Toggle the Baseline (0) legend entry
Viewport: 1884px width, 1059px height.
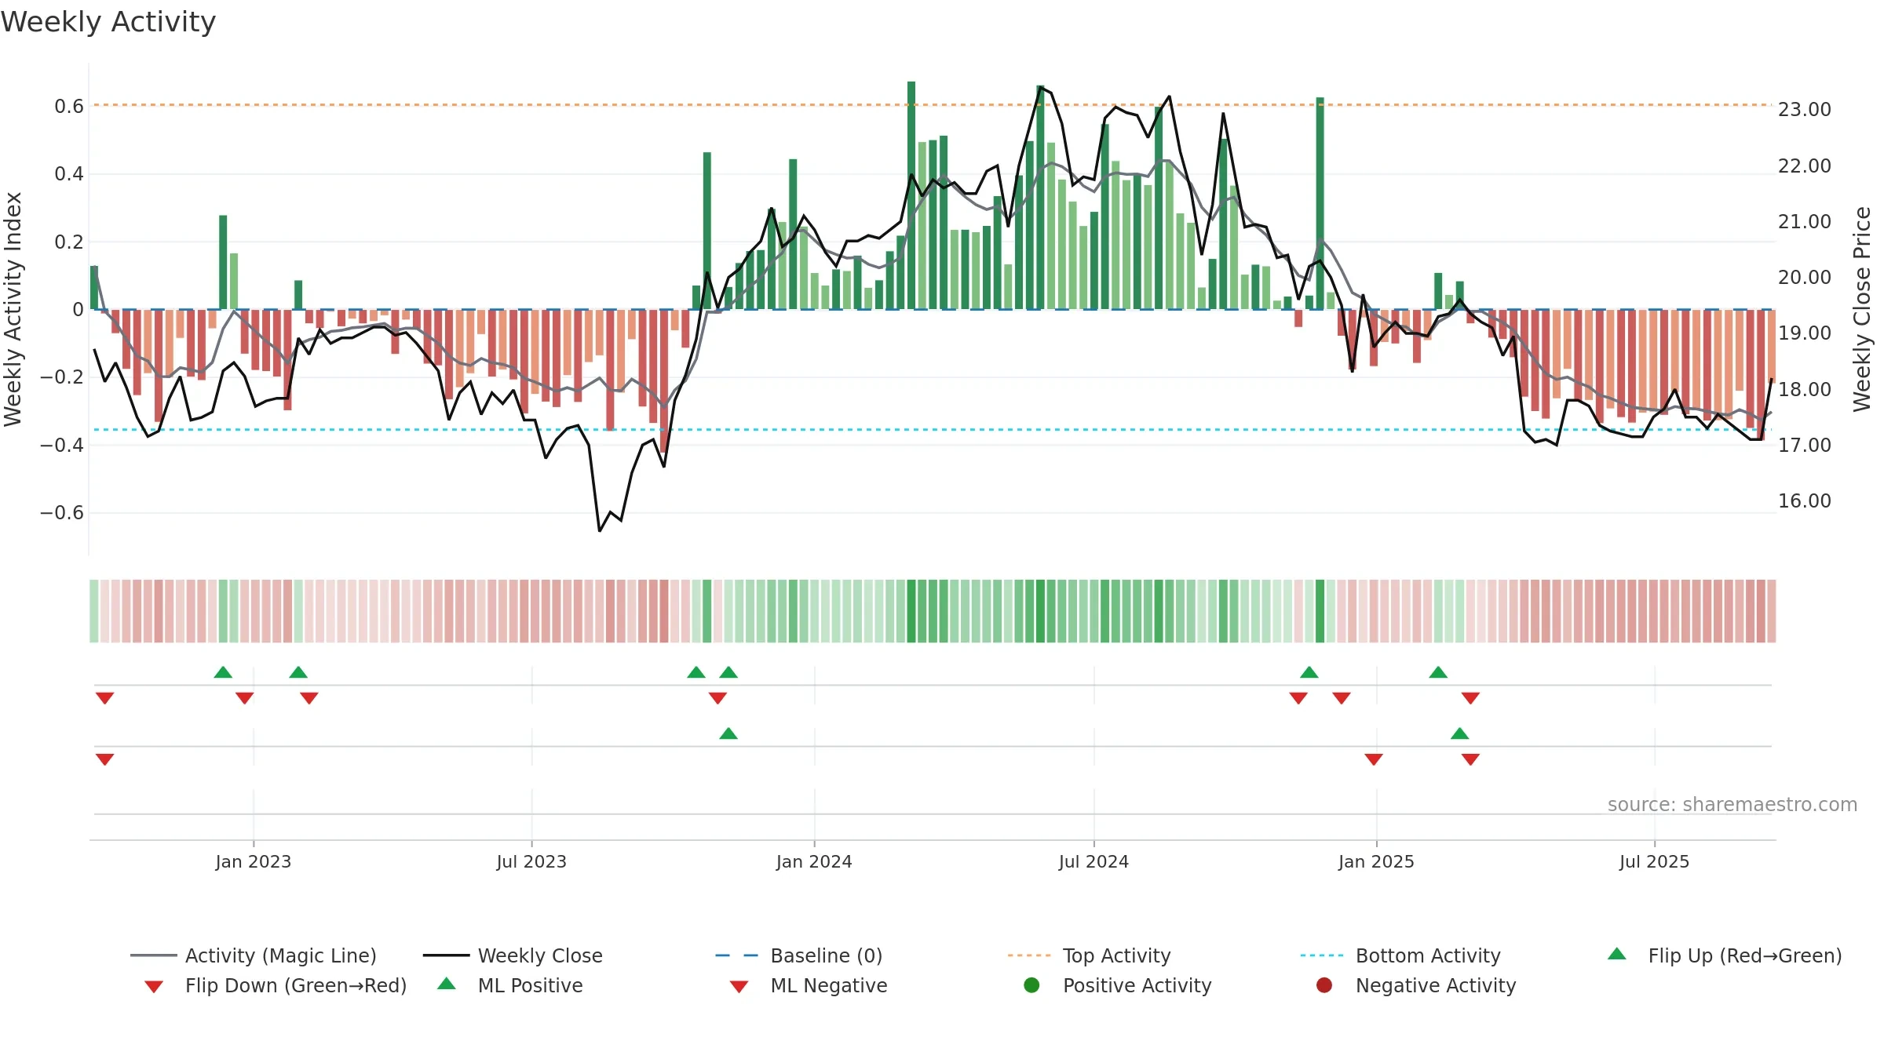[799, 955]
